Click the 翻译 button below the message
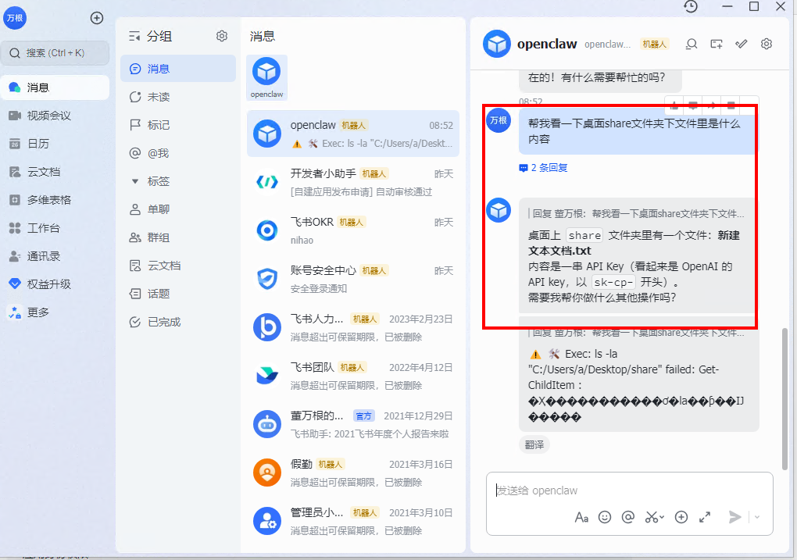 tap(534, 444)
